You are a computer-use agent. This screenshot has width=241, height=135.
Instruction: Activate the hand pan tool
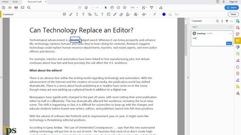tap(112, 7)
